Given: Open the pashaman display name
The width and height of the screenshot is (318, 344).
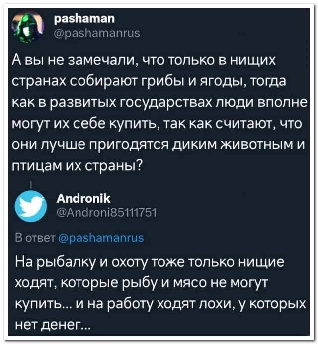Looking at the screenshot, I should 83,19.
